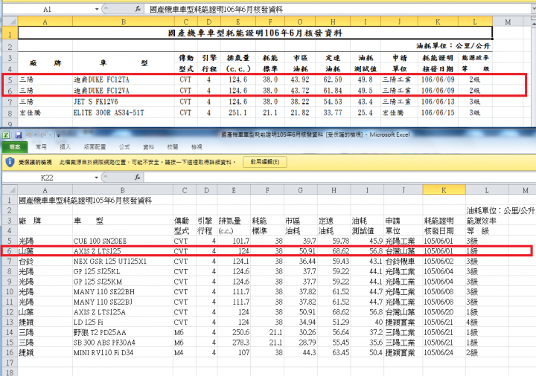536x376 pixels.
Task: Select row 13 header in lower sheet
Action: pos(10,322)
